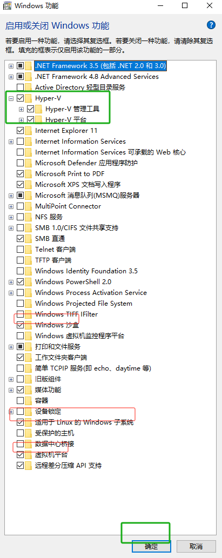Screen dimensions: 222x558
Task: Click the 取消 button
Action: [x=196, y=546]
